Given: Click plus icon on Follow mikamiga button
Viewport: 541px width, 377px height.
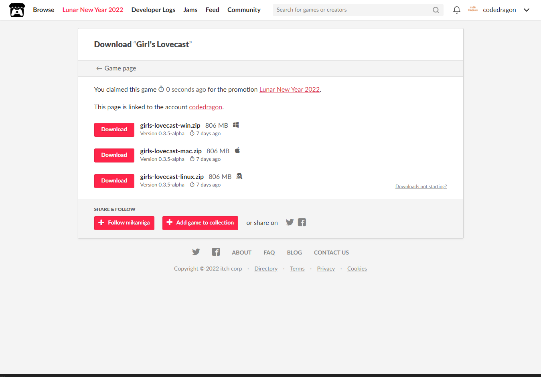Looking at the screenshot, I should [101, 223].
